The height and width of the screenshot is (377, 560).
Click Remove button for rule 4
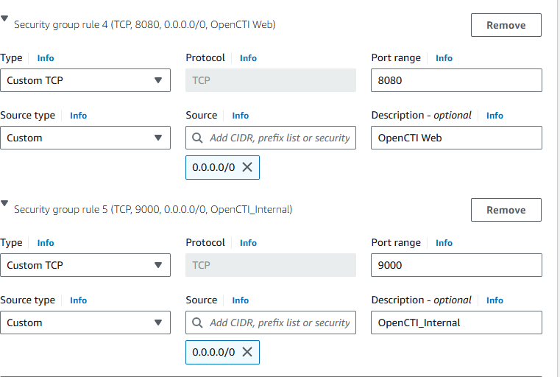pos(506,25)
